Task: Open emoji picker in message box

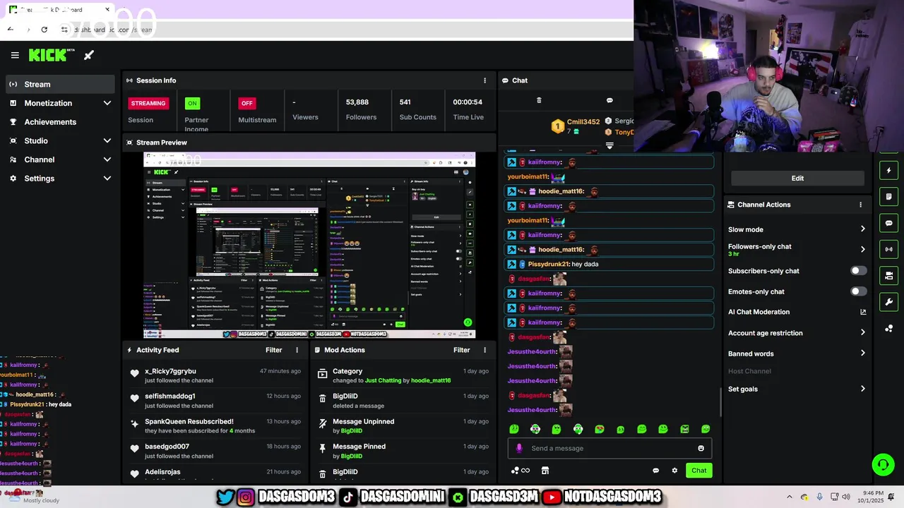Action: [x=701, y=448]
